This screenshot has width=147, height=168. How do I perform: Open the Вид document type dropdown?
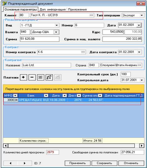[x=56, y=25]
